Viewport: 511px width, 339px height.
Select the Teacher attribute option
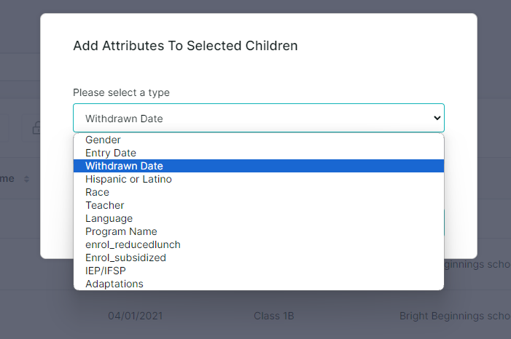[x=104, y=205]
